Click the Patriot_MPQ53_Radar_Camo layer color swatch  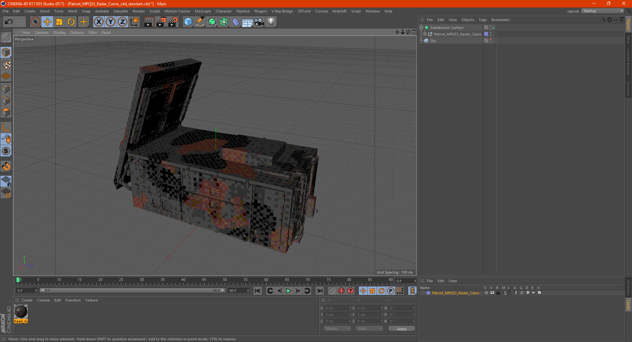pyautogui.click(x=428, y=293)
